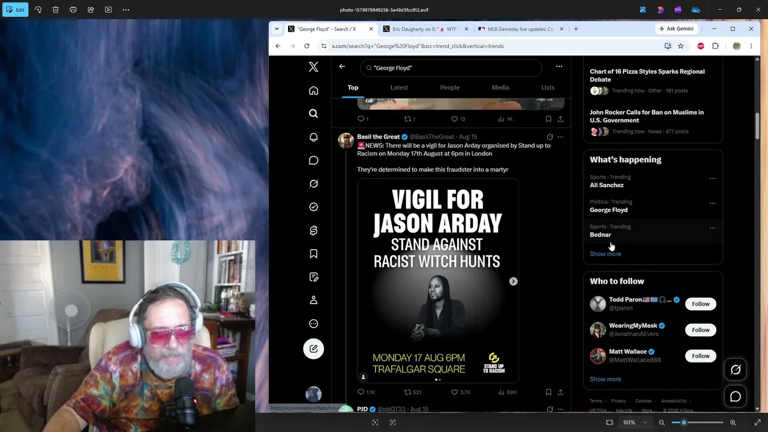Open the Chrome three-dot menu

[751, 46]
